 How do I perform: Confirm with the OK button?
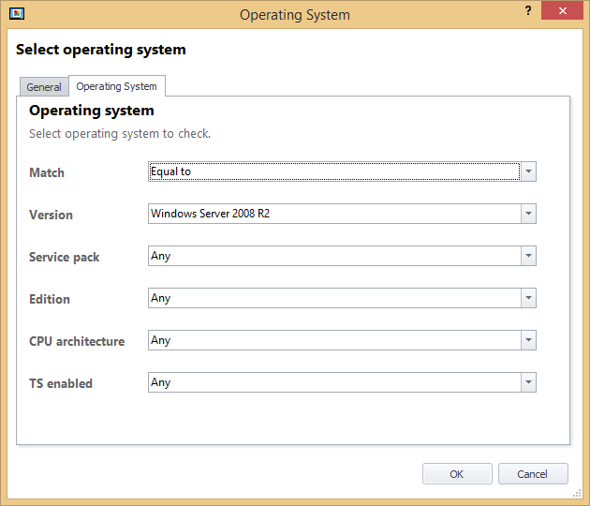[x=457, y=473]
